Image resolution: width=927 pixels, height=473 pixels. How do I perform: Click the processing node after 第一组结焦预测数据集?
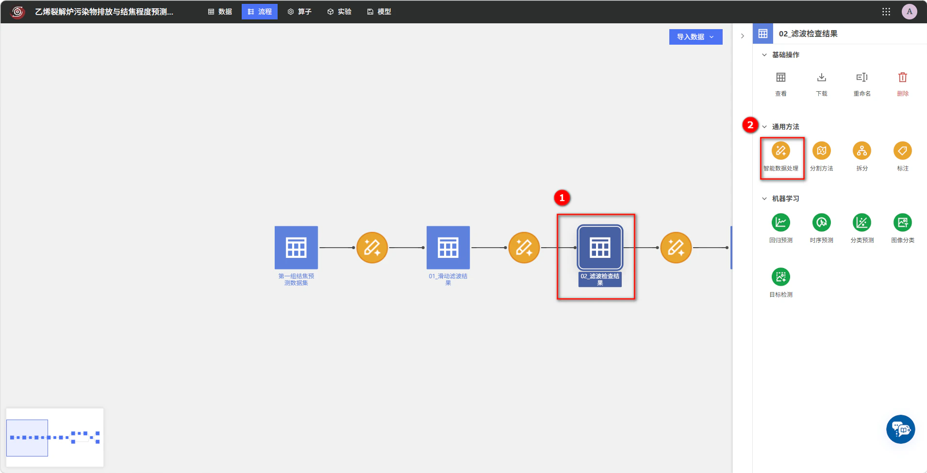click(372, 248)
